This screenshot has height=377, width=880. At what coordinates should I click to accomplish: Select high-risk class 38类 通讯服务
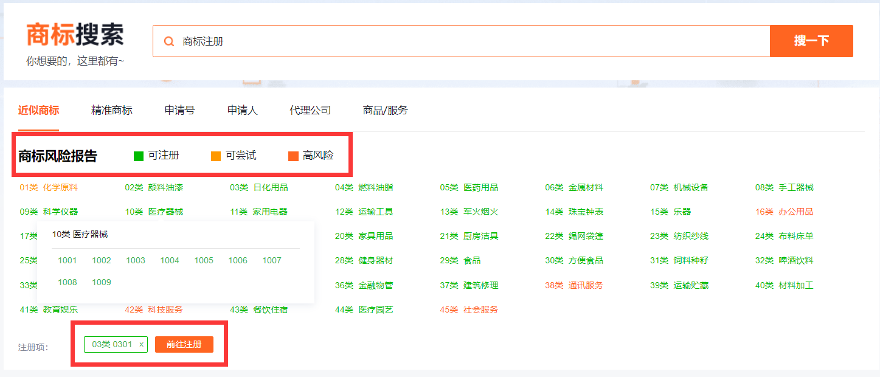(x=574, y=285)
